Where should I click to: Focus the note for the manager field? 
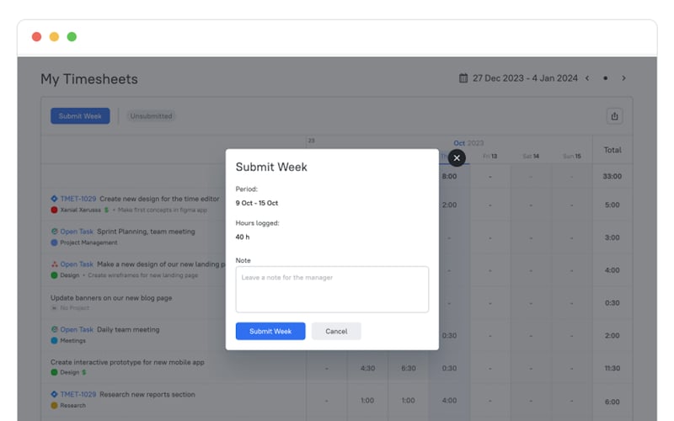[x=332, y=290]
